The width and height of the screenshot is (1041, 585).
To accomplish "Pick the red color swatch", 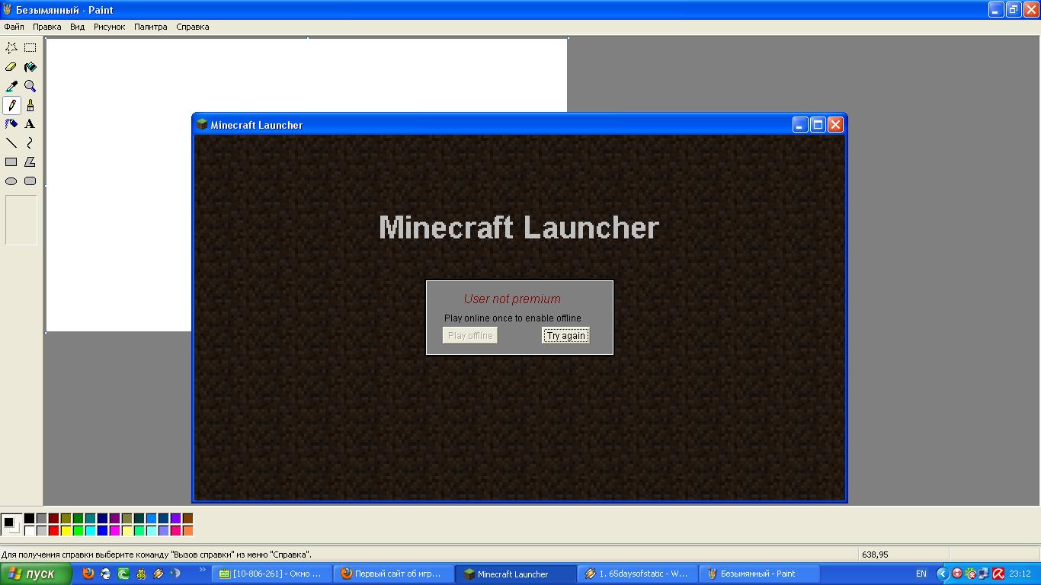I will pyautogui.click(x=54, y=530).
